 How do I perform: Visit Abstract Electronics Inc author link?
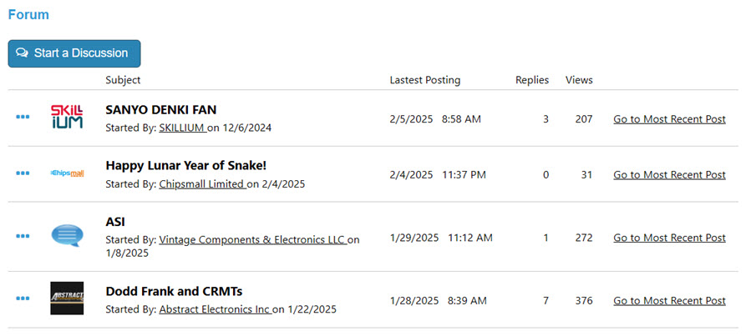coord(214,309)
